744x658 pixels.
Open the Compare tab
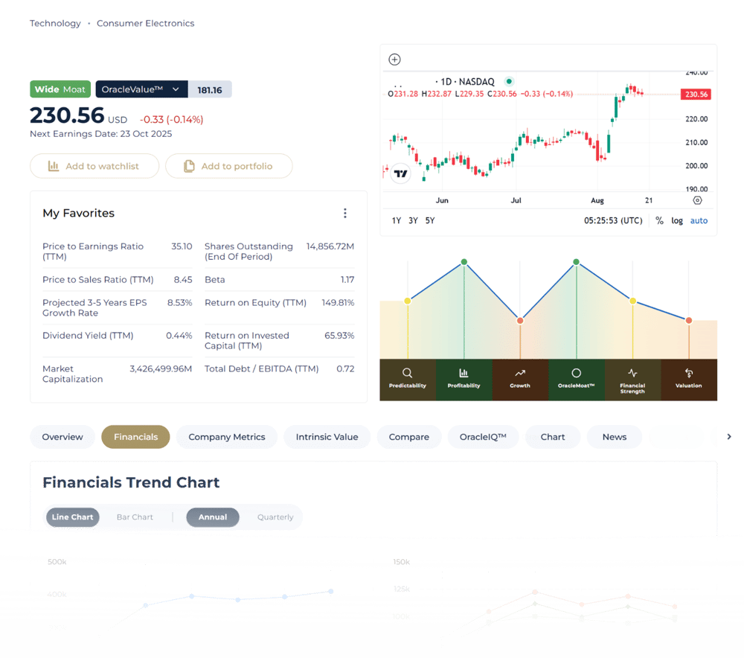point(409,437)
